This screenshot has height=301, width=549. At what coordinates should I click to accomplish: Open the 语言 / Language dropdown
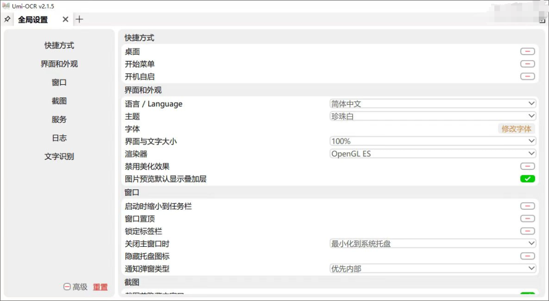[433, 104]
